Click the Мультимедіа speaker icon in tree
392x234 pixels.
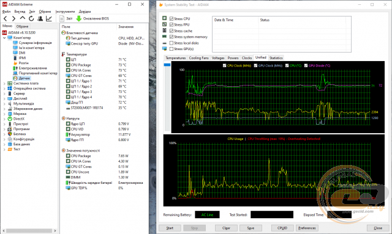(x=10, y=103)
